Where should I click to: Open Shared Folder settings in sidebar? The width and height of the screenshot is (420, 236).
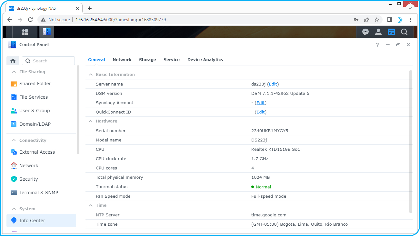35,84
